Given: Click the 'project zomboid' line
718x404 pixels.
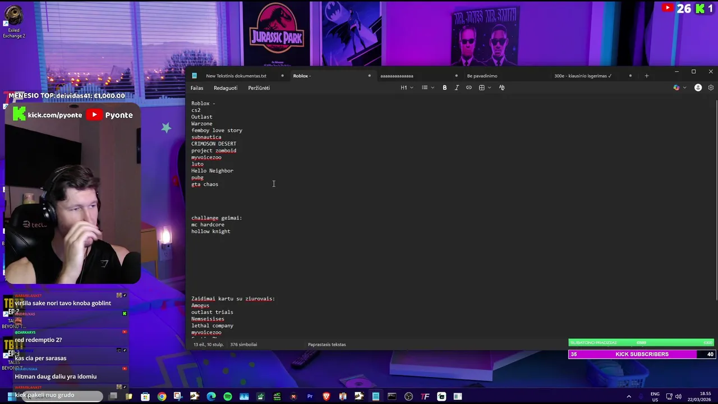Looking at the screenshot, I should point(214,150).
